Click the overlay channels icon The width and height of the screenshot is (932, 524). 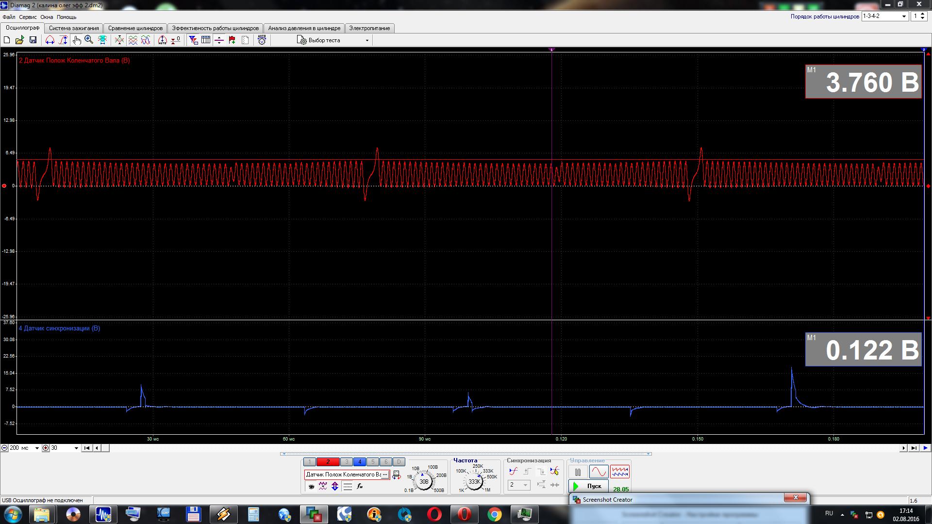click(x=119, y=40)
